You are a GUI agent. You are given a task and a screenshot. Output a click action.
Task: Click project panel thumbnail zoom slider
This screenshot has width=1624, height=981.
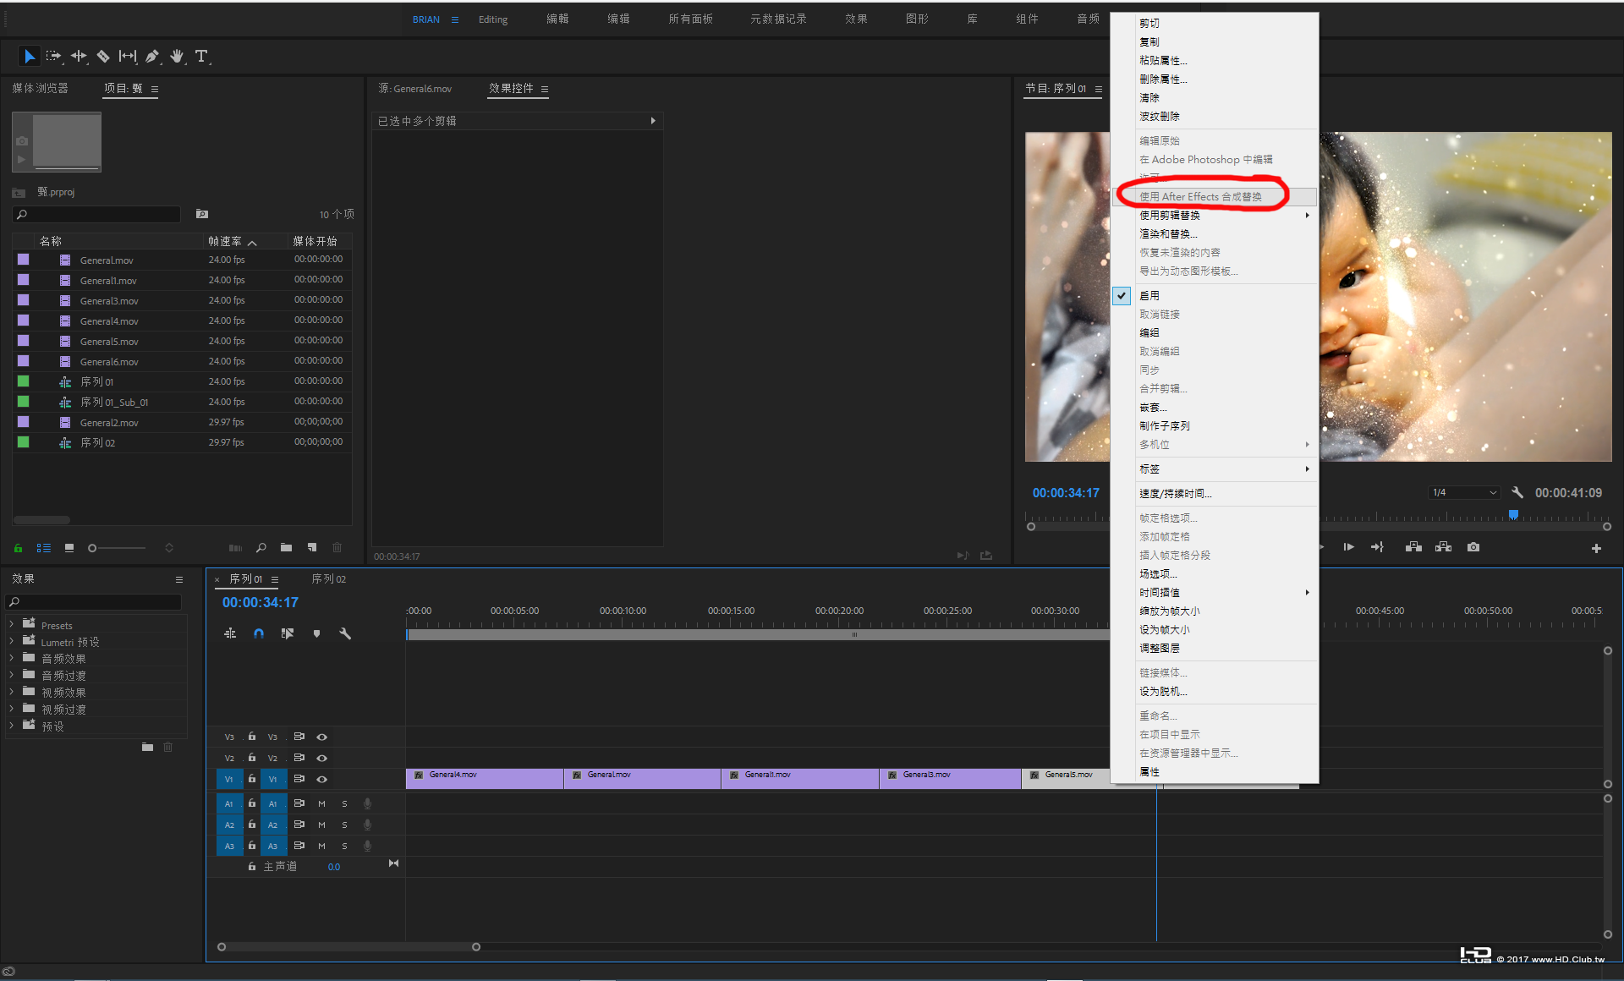pos(93,548)
